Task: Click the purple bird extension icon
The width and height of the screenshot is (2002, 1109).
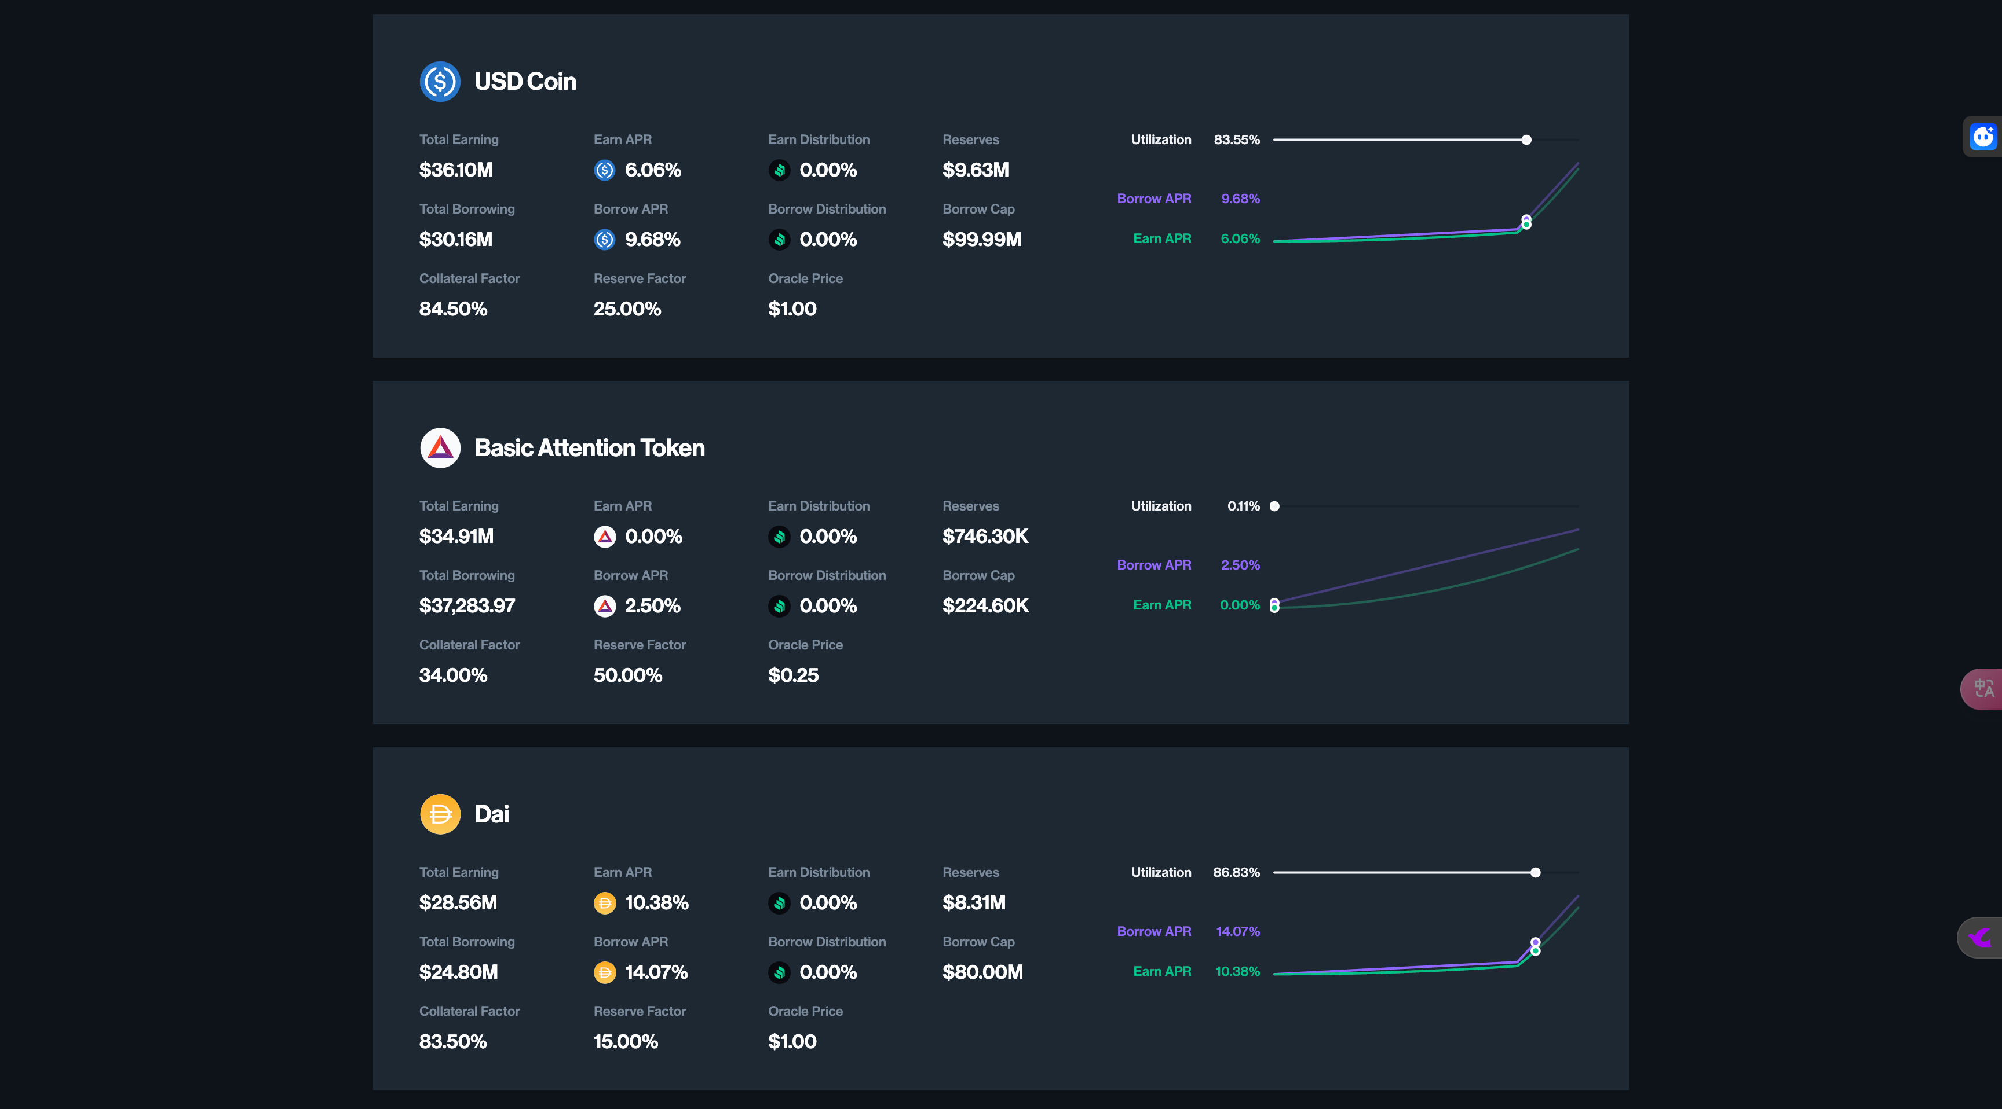Action: point(1980,938)
